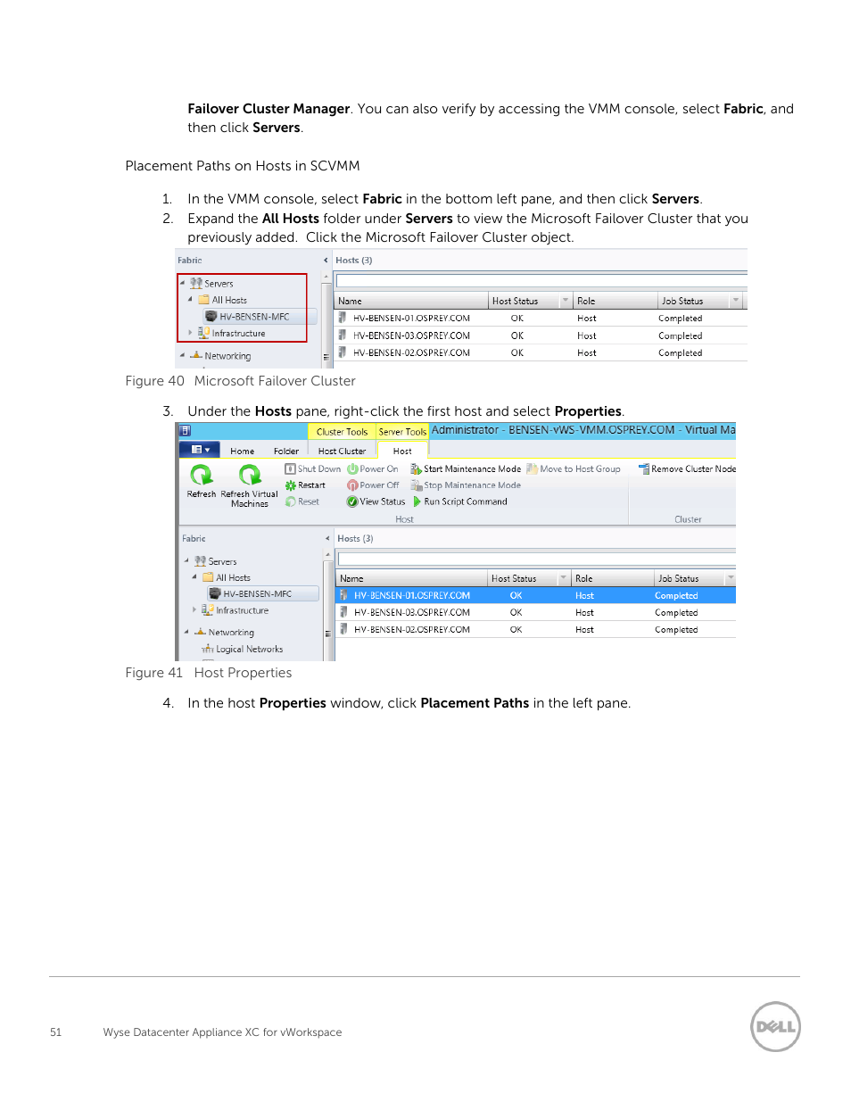
Task: Select HV-BENSEN-01.OSPREY.COM row in Figure 40
Action: click(541, 318)
